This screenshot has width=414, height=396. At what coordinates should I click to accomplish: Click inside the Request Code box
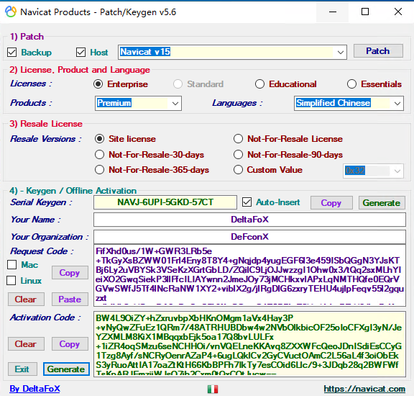click(249, 275)
